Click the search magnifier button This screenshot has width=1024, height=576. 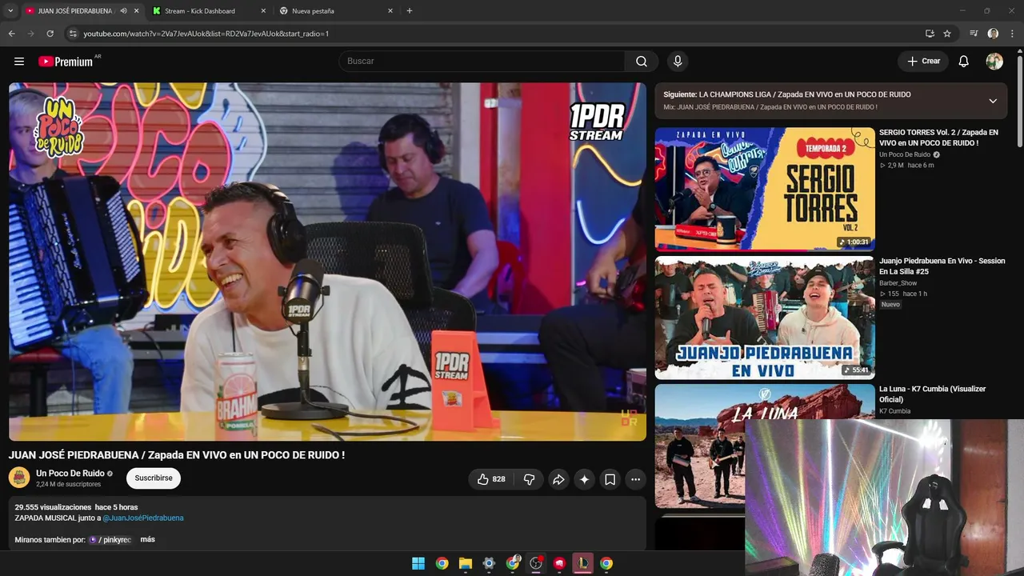642,62
